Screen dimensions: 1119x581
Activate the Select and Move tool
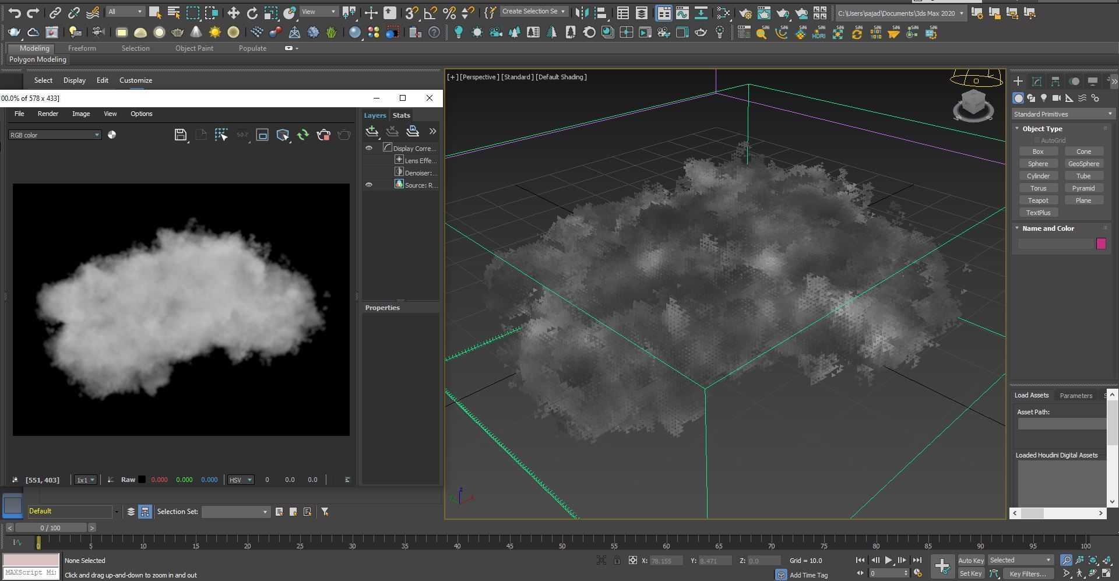coord(233,12)
